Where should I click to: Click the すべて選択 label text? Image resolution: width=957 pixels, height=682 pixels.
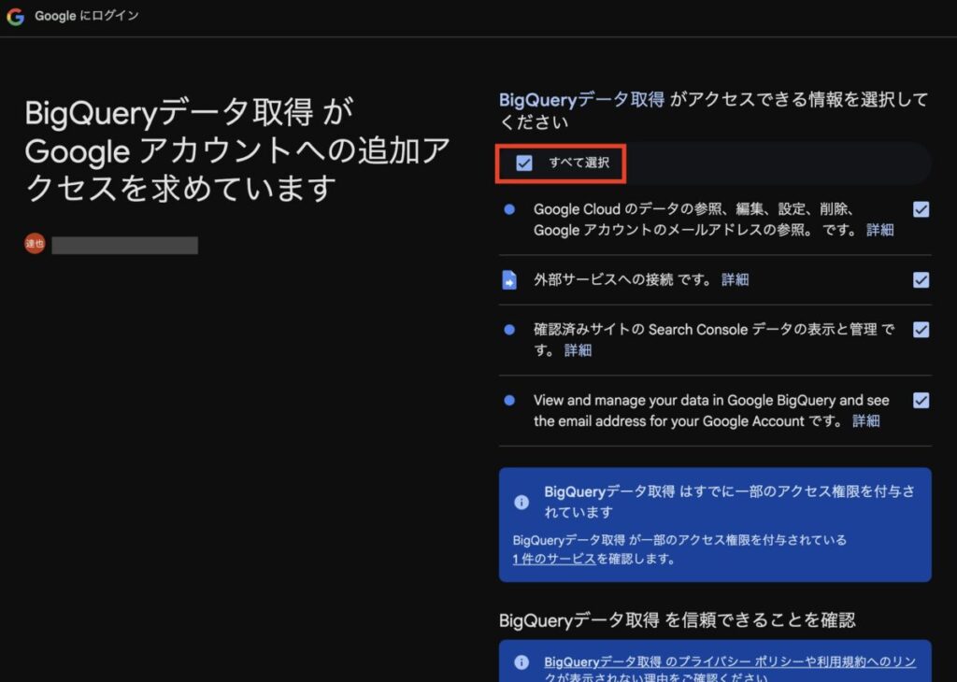[578, 163]
